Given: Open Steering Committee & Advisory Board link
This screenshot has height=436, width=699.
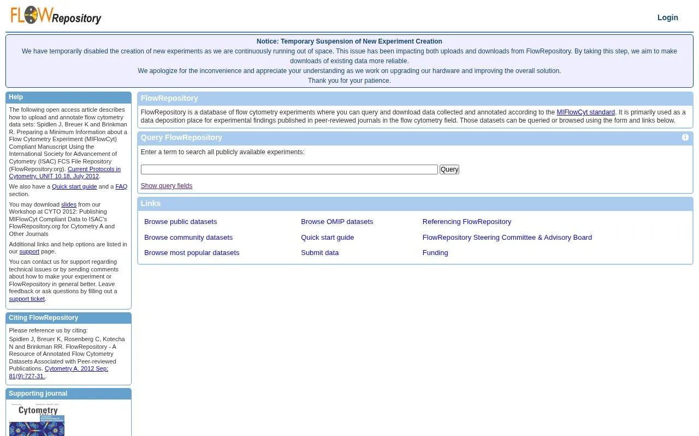Looking at the screenshot, I should [507, 238].
